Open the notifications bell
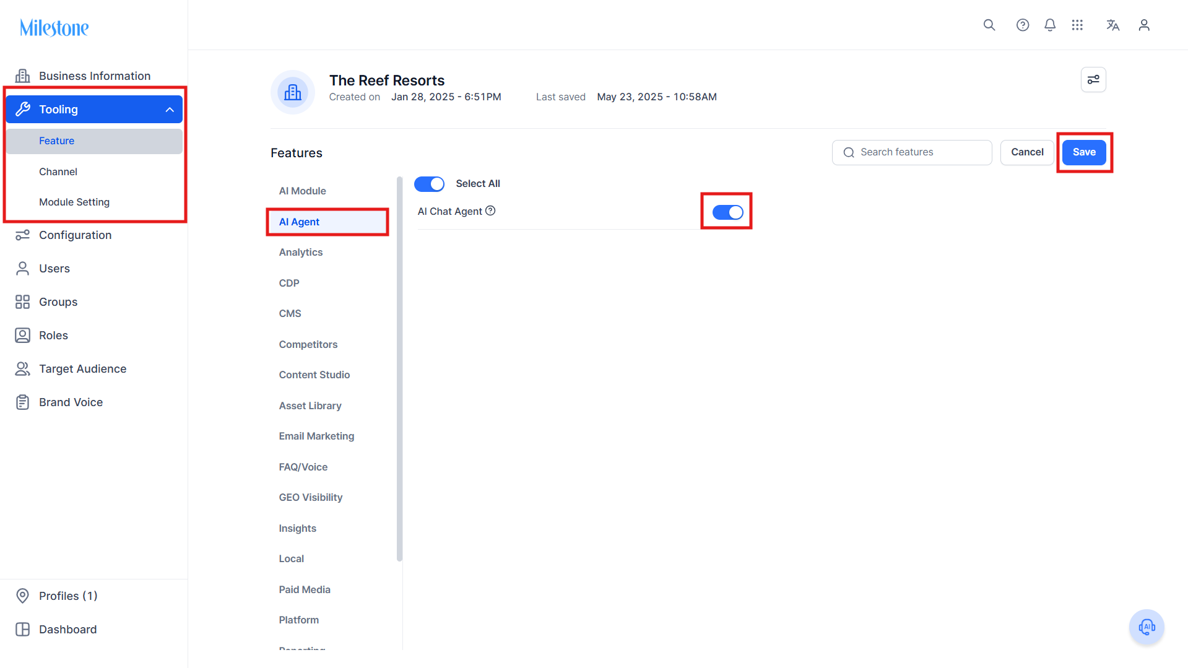The width and height of the screenshot is (1188, 668). click(1050, 25)
